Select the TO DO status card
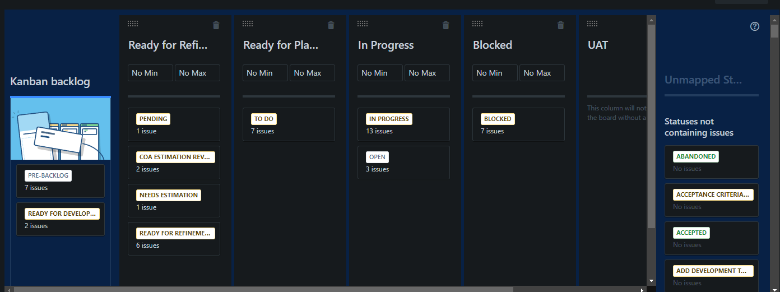 point(289,124)
